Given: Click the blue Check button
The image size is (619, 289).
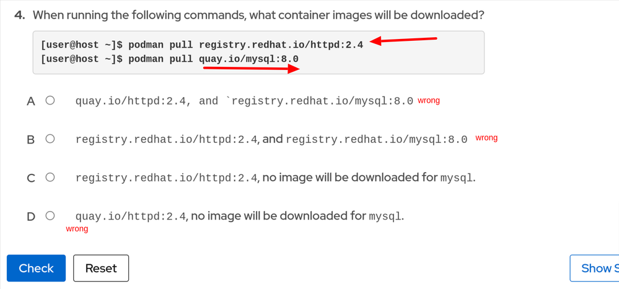Looking at the screenshot, I should coord(36,268).
